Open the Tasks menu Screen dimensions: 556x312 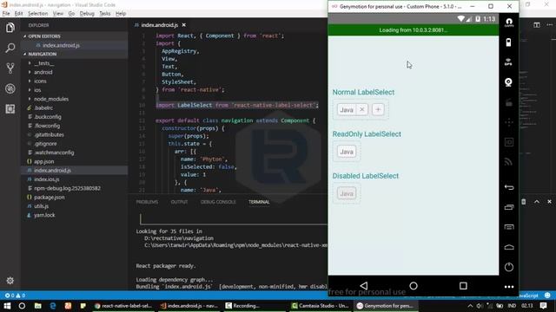tap(104, 14)
